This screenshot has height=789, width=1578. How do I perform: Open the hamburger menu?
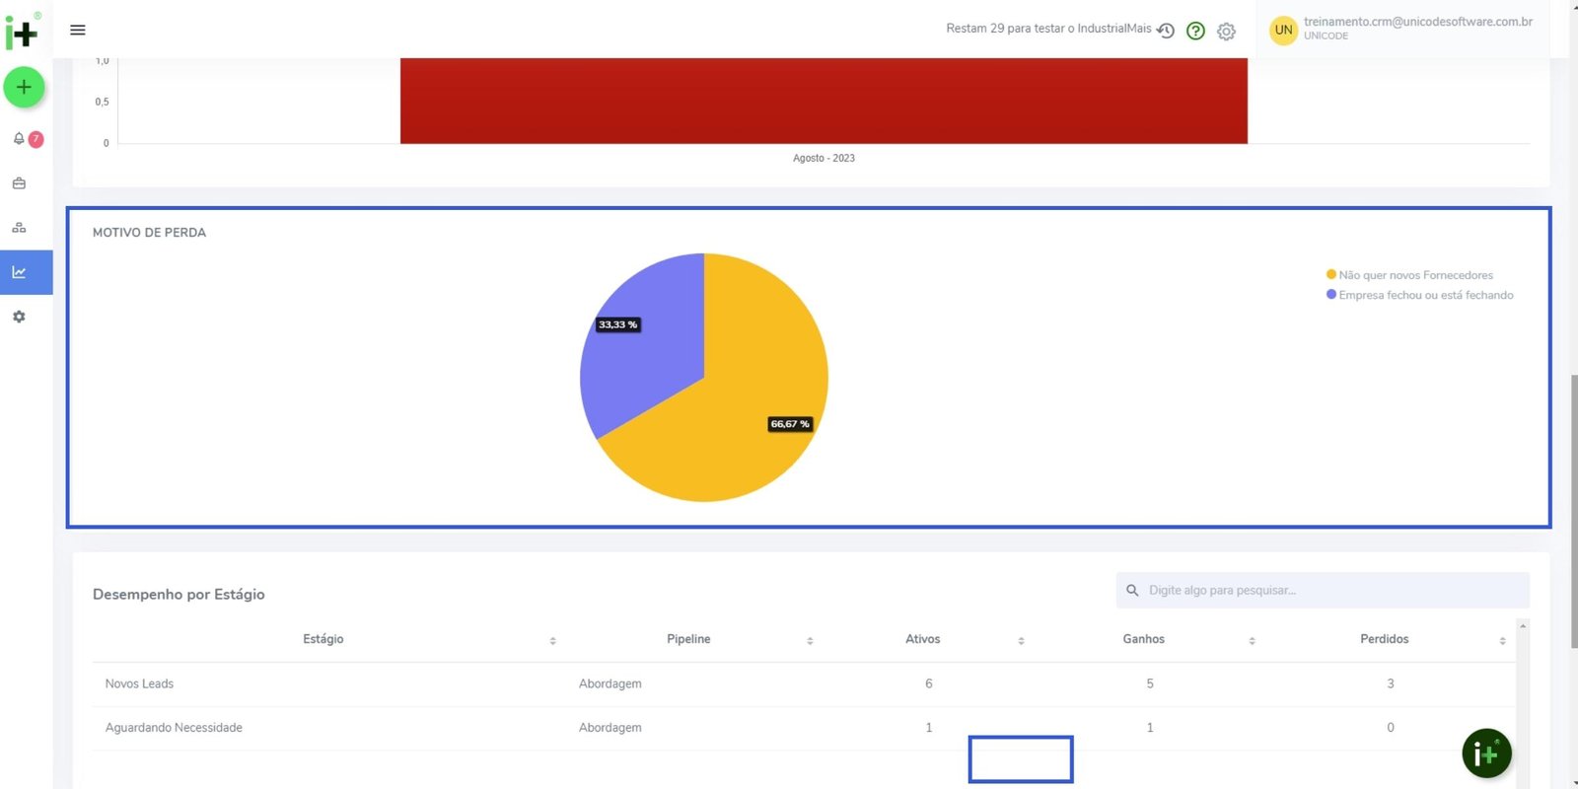[78, 30]
